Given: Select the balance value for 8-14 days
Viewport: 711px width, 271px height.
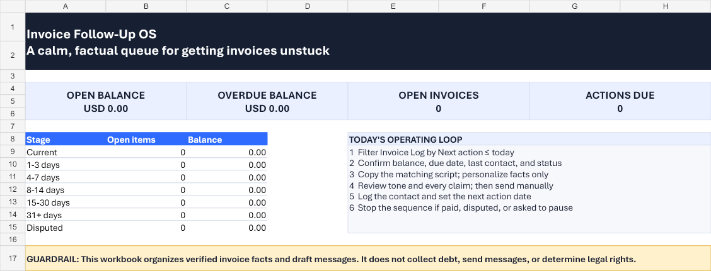Looking at the screenshot, I should (227, 191).
